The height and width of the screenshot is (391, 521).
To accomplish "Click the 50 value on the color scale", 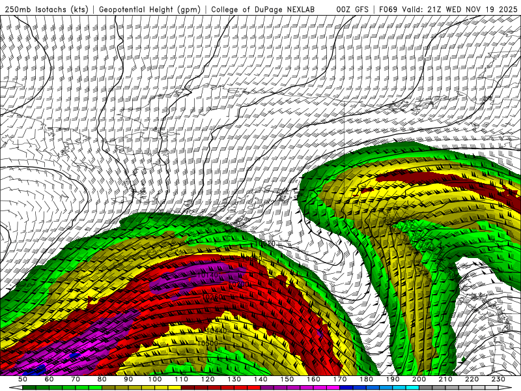I will (23, 379).
